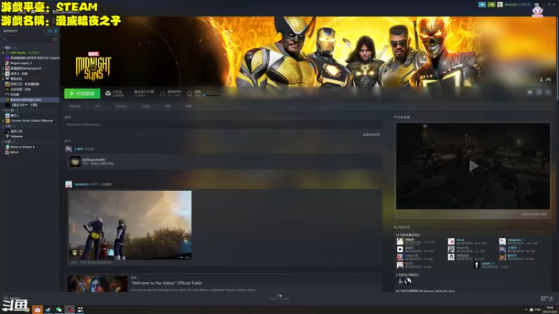Open YukiMachi's profile link
This screenshot has height=314, width=559.
81,184
